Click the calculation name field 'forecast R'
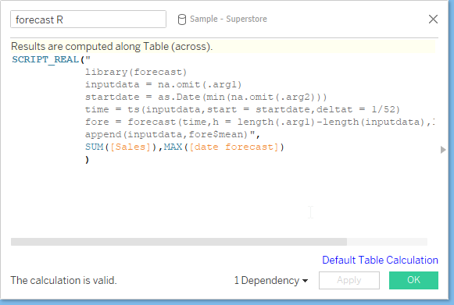 88,20
